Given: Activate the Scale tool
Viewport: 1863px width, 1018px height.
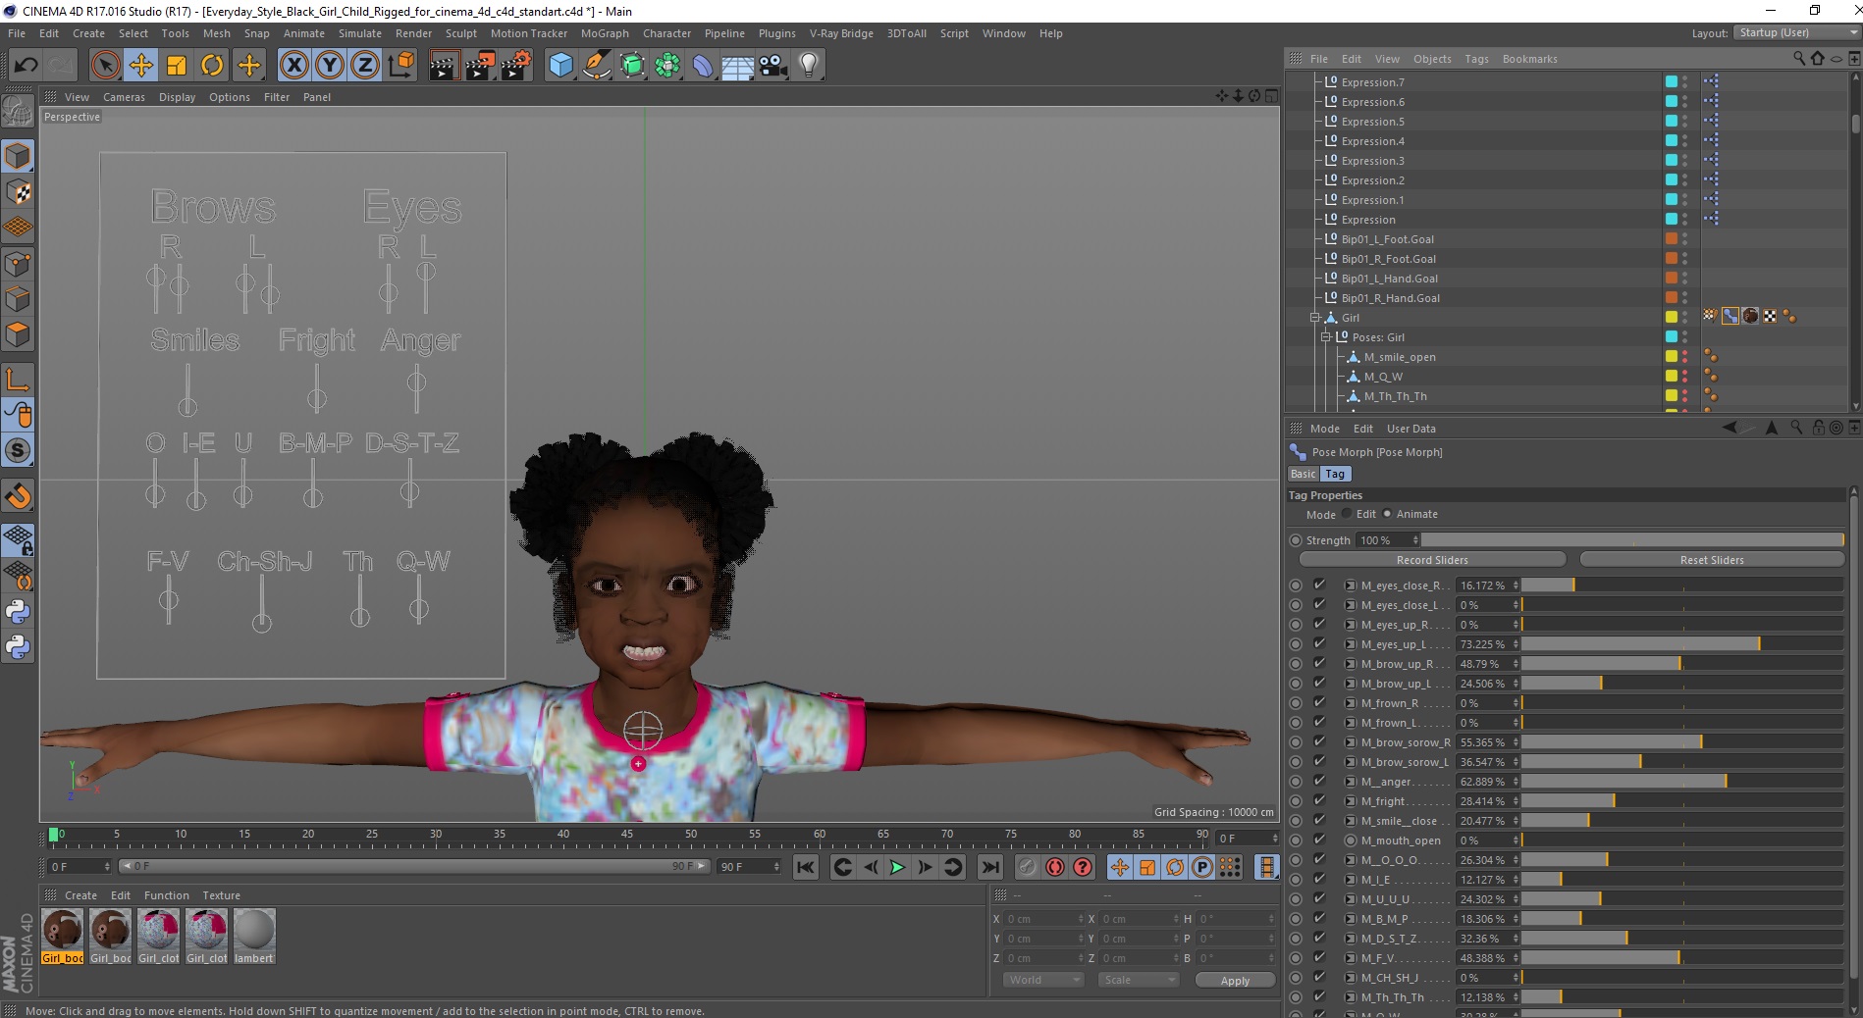Looking at the screenshot, I should pos(177,66).
